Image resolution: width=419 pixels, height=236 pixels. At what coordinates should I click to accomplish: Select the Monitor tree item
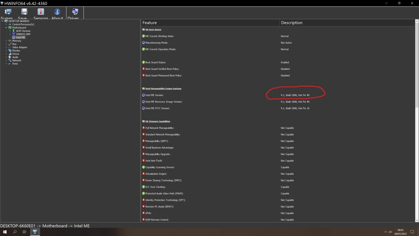pos(16,50)
